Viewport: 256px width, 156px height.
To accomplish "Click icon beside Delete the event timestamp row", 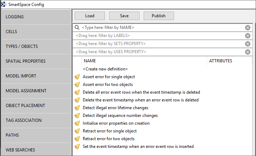I will (x=77, y=100).
